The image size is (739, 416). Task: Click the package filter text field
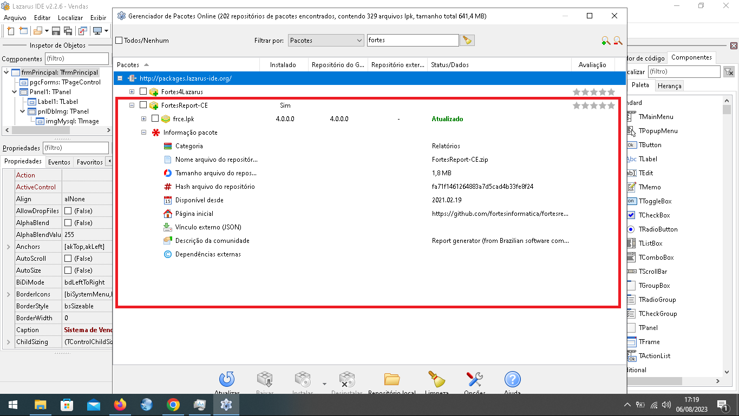[x=413, y=41]
